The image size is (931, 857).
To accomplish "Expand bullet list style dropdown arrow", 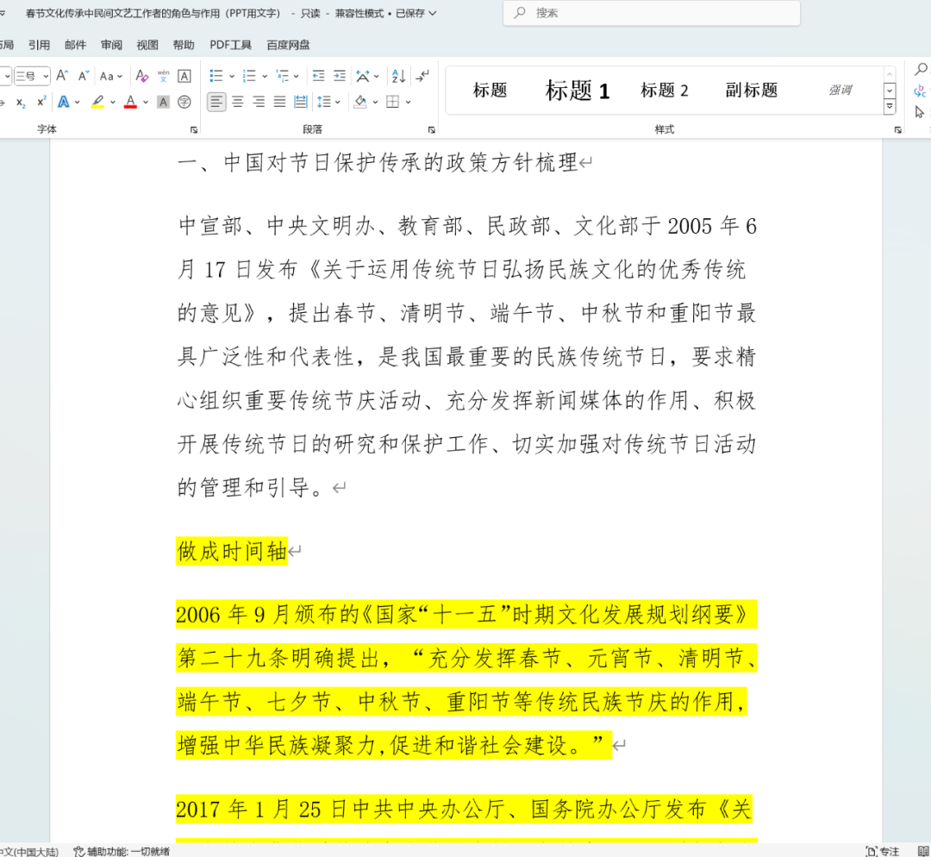I will 232,76.
